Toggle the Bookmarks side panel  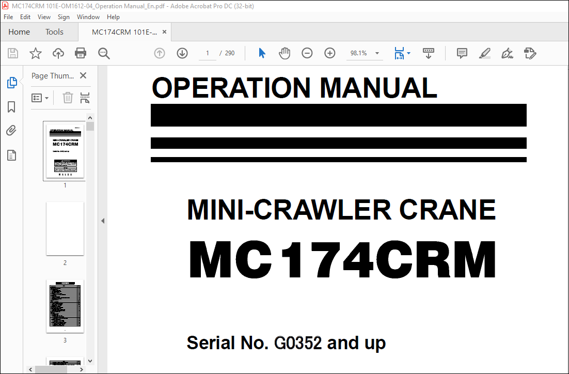11,107
